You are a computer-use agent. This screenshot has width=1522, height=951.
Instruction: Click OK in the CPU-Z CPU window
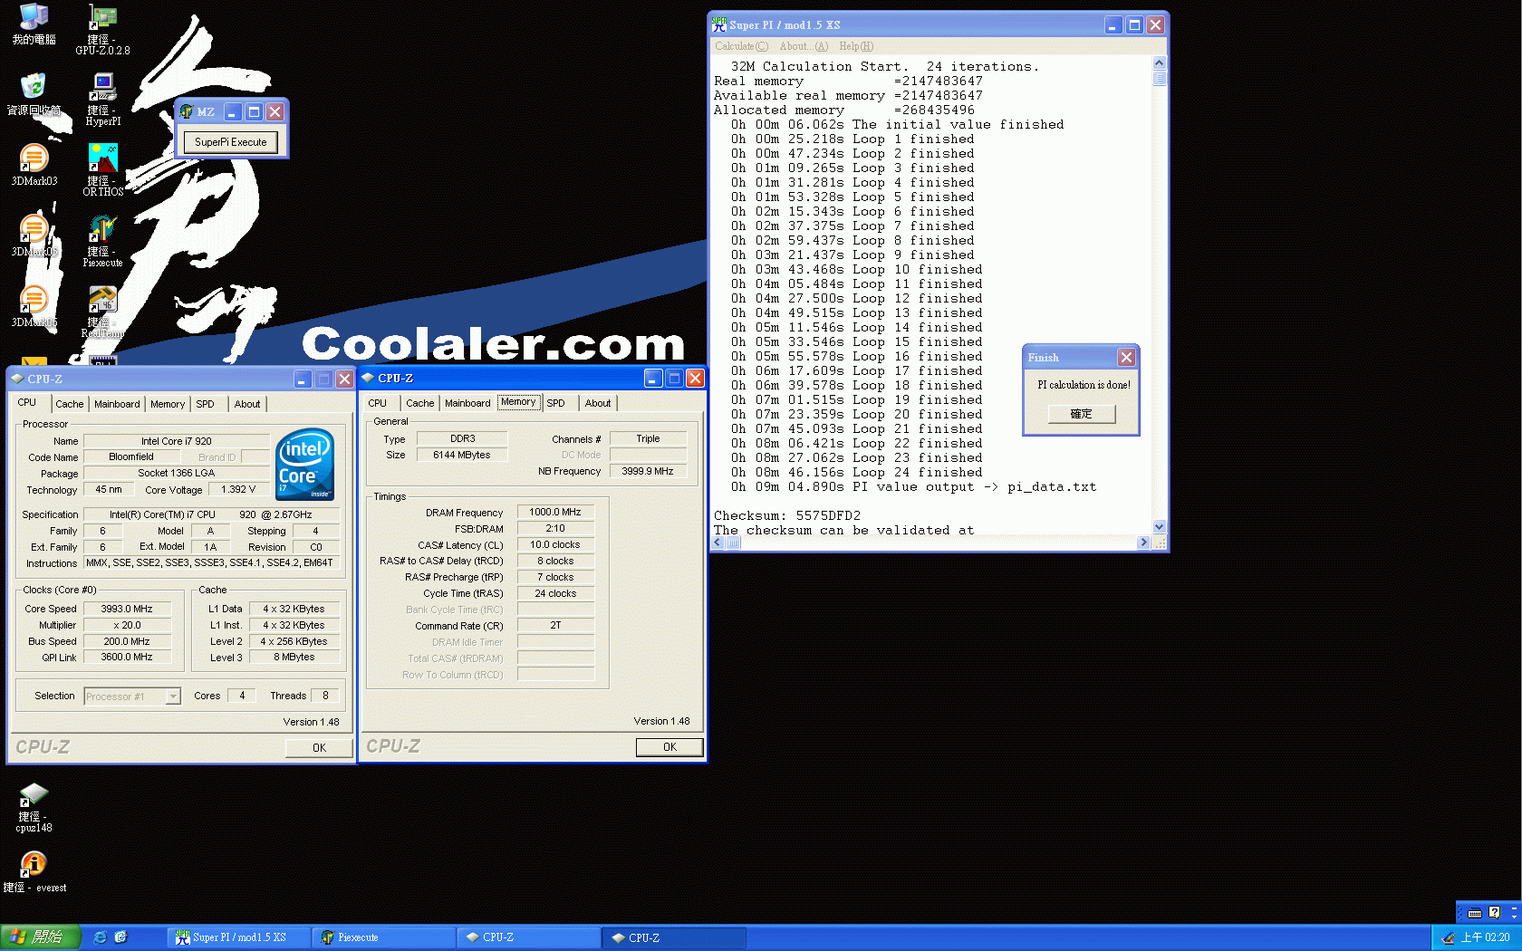319,747
